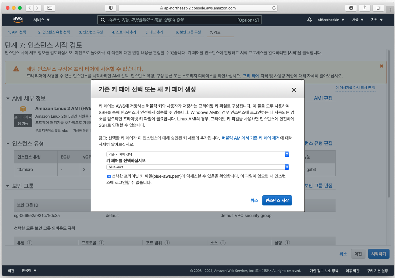The image size is (395, 278).
Task: Open the 지원 support dropdown
Action: click(377, 20)
